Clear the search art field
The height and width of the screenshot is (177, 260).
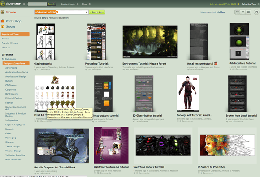87,12
